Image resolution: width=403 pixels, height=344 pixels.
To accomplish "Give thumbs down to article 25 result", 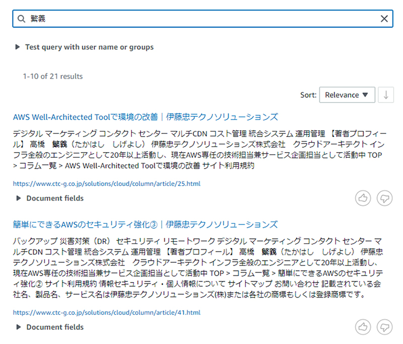I will pyautogui.click(x=384, y=198).
